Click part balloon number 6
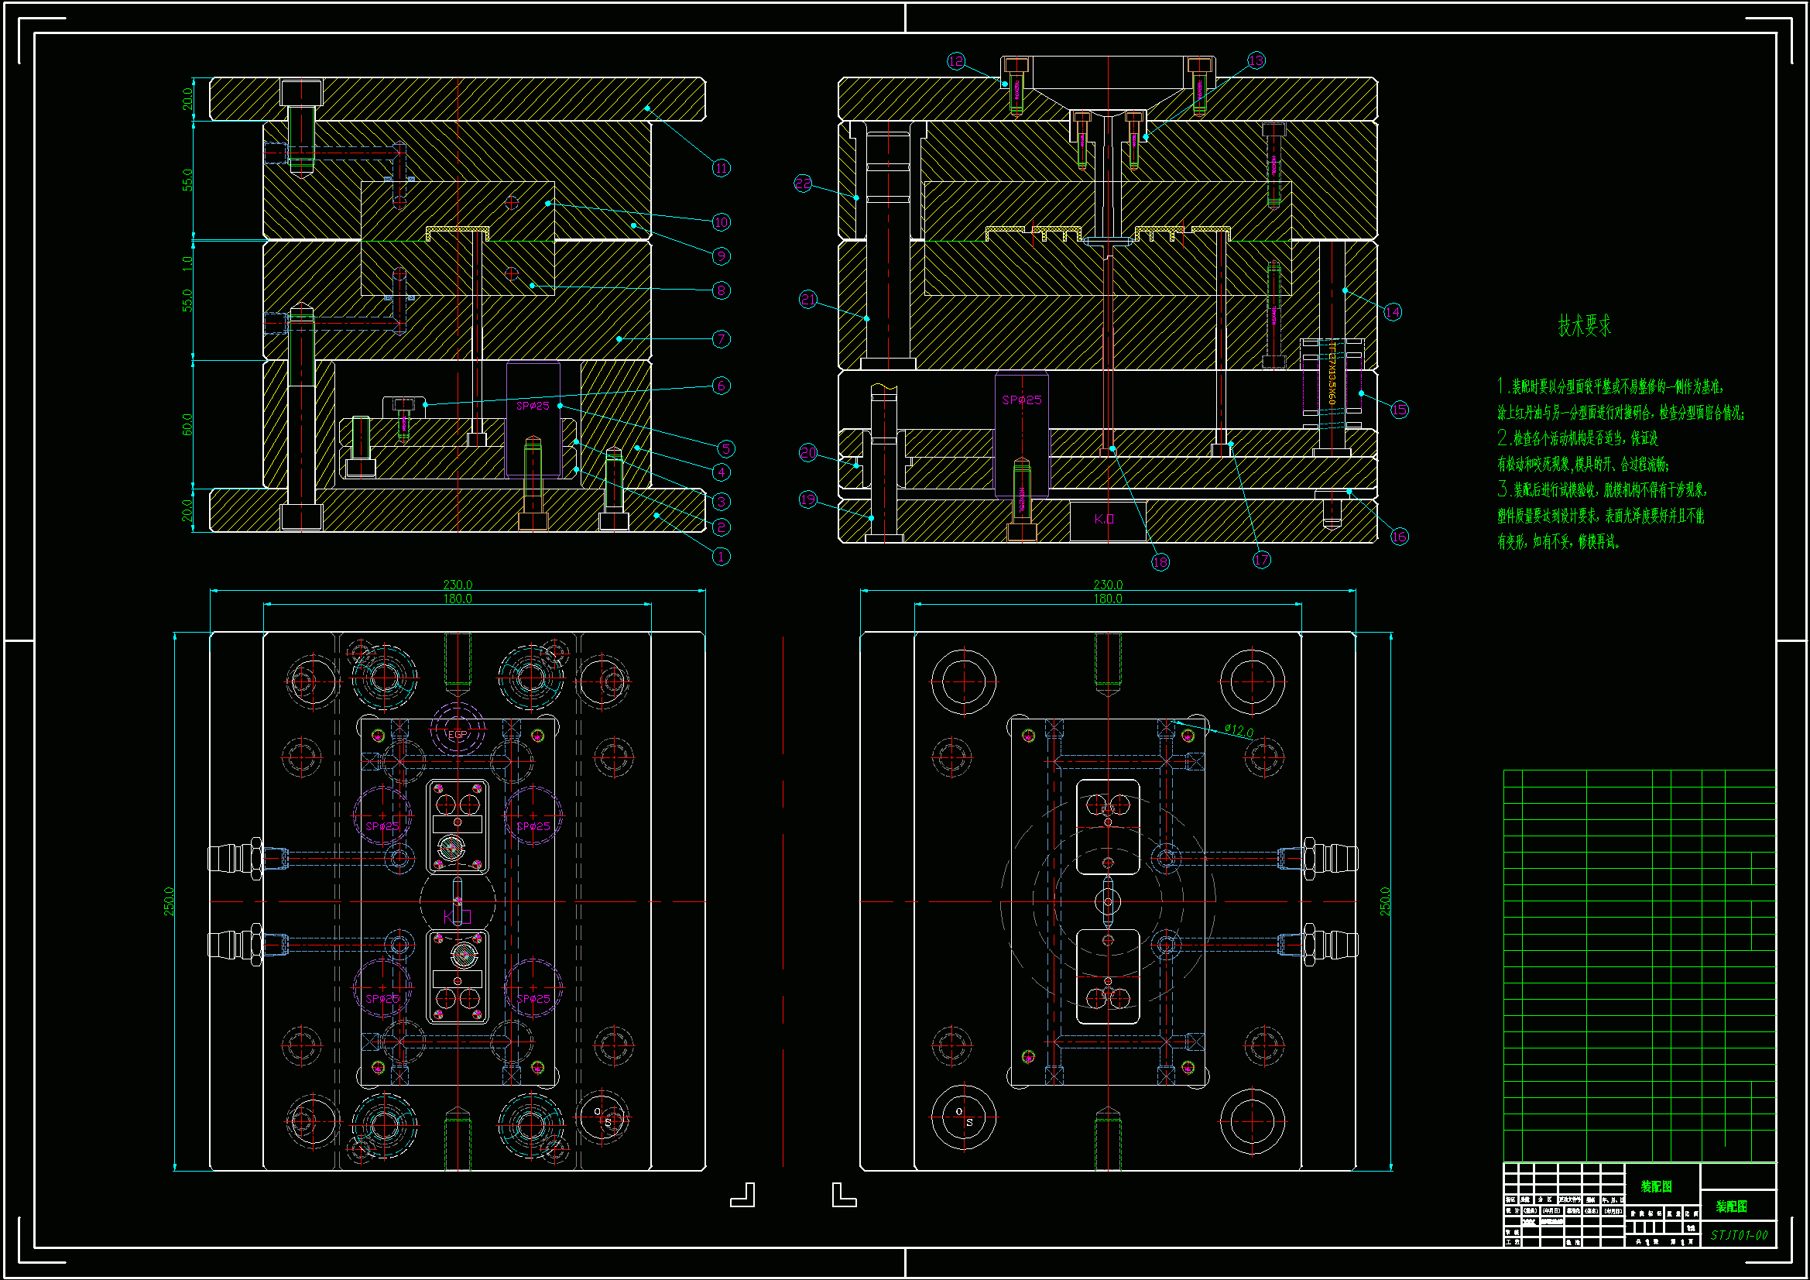Viewport: 1810px width, 1280px height. click(x=721, y=386)
